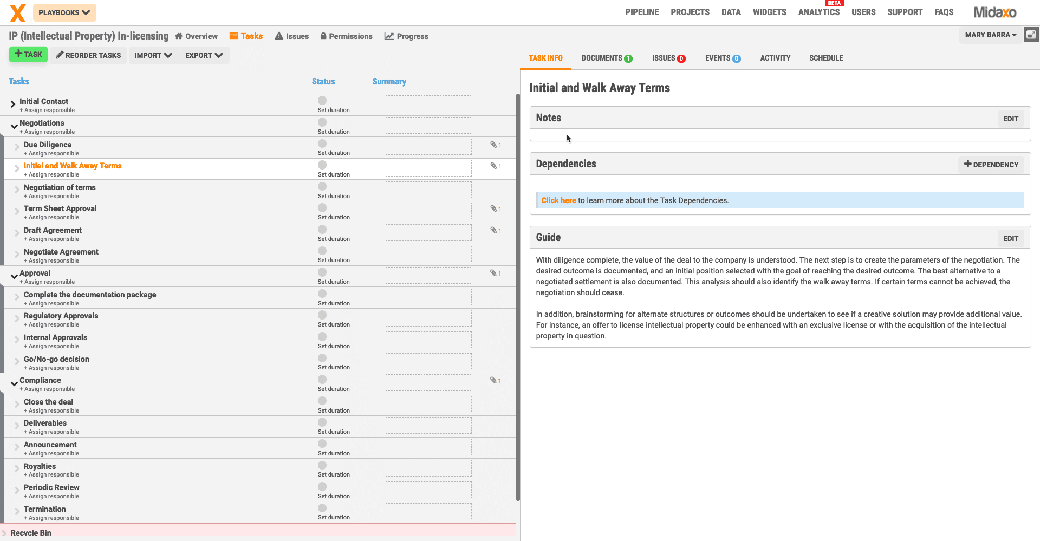Screen dimensions: 1040x541
Task: Collapse the Compliance task group
Action: 14,383
